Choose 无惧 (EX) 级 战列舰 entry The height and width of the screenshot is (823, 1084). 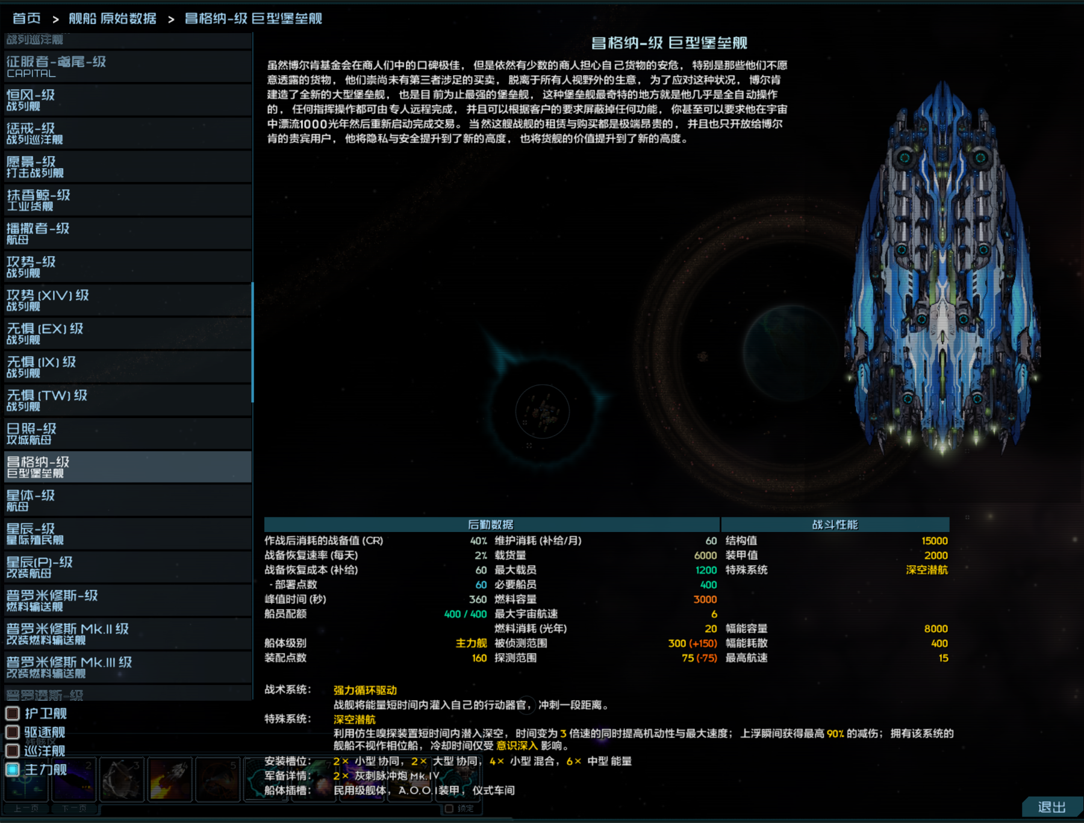point(126,334)
